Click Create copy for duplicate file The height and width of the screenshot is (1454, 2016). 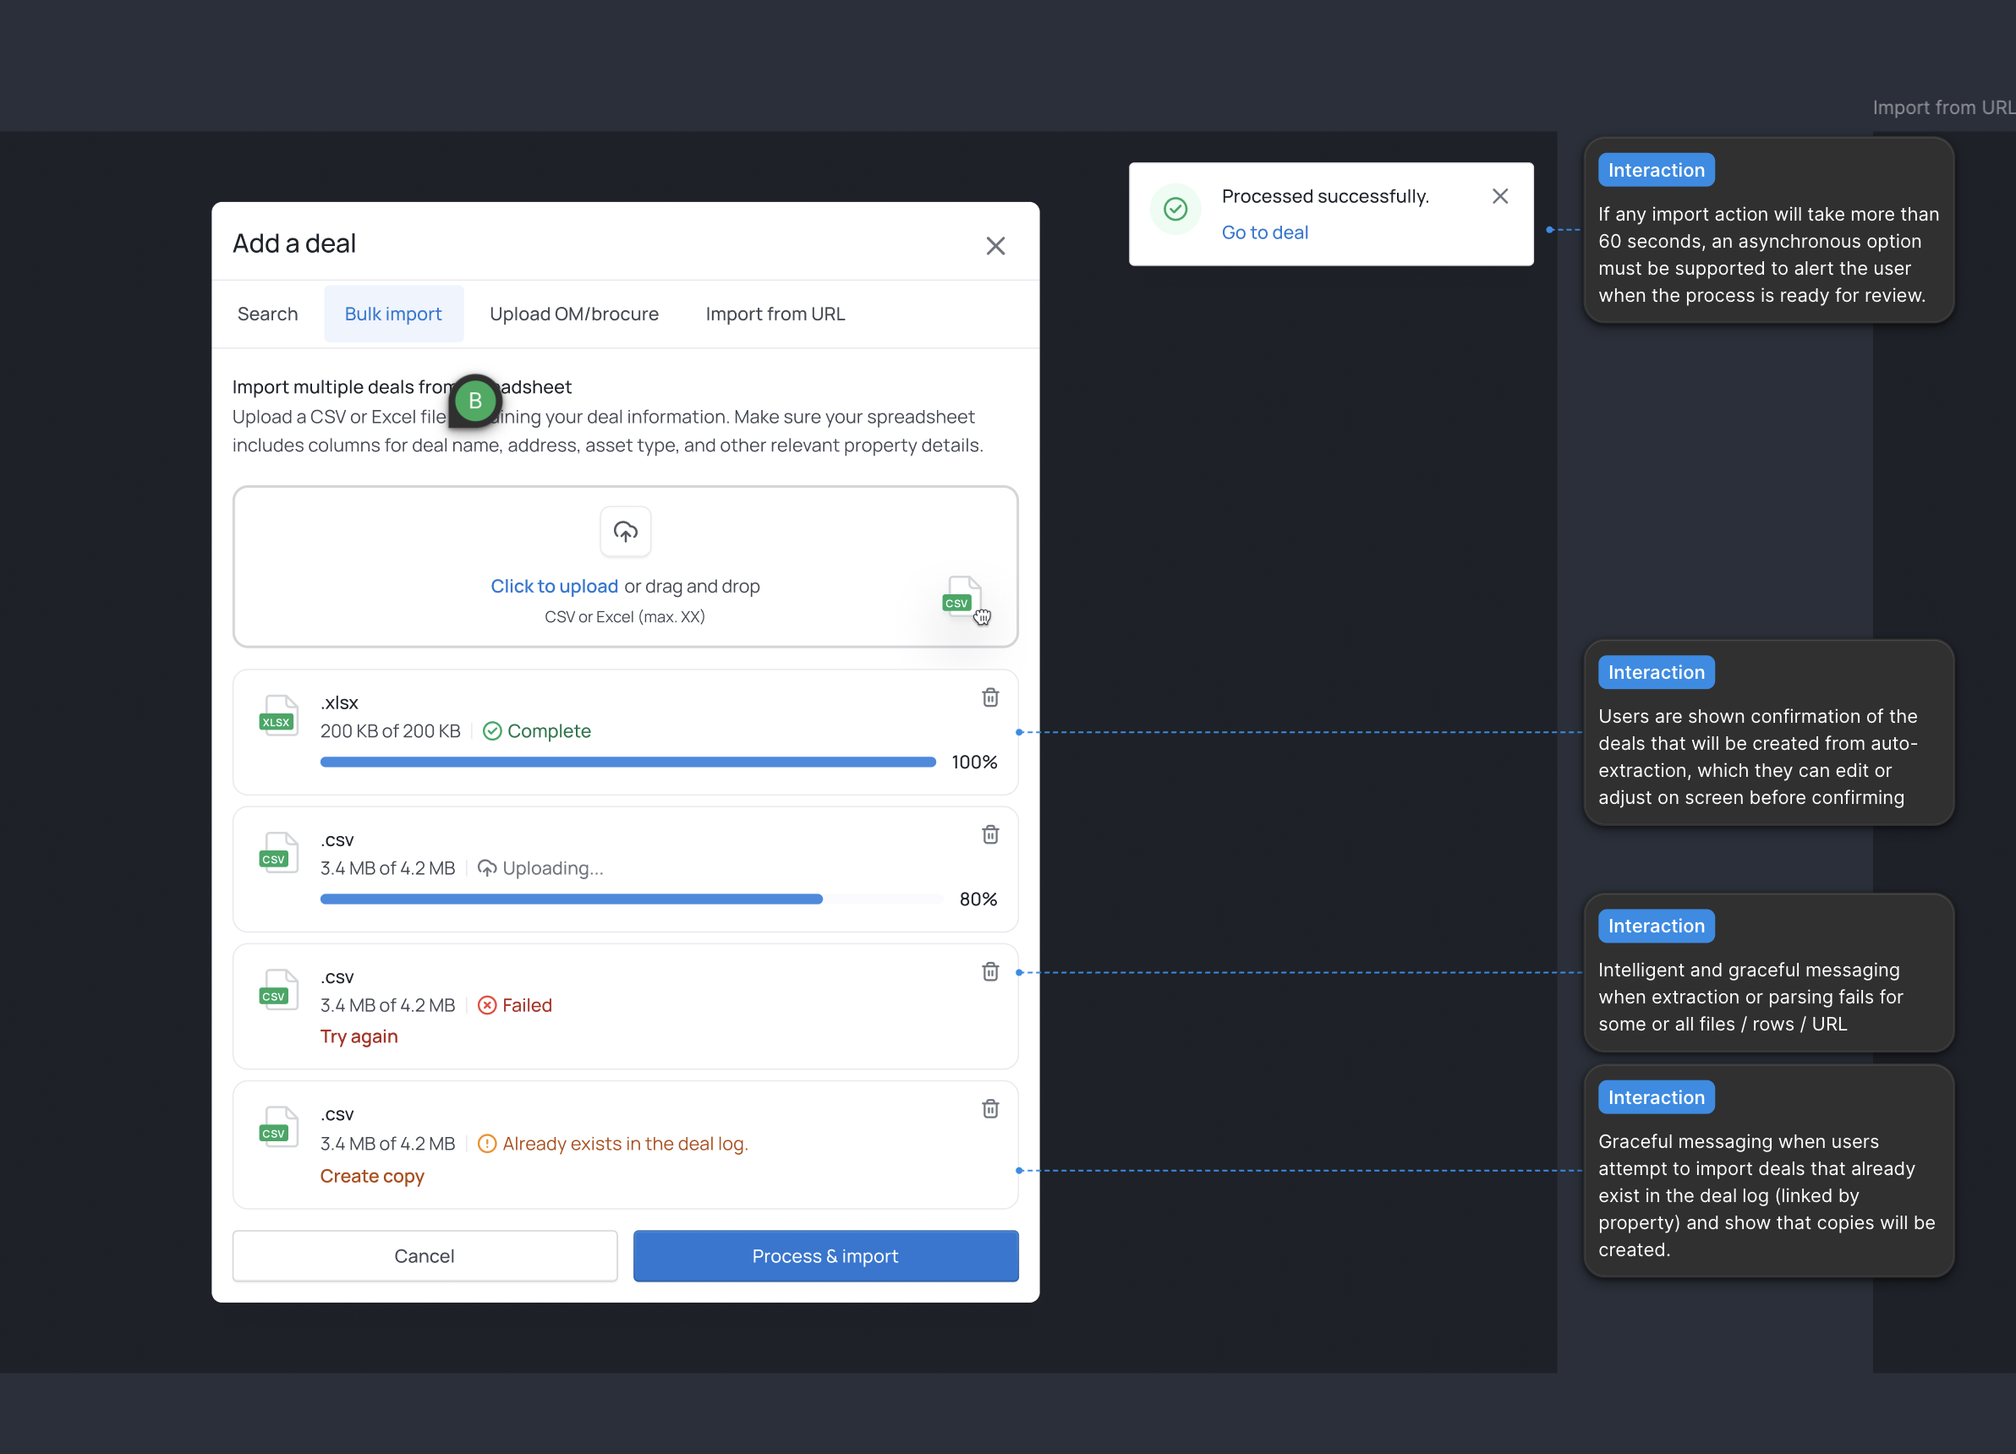pyautogui.click(x=371, y=1176)
